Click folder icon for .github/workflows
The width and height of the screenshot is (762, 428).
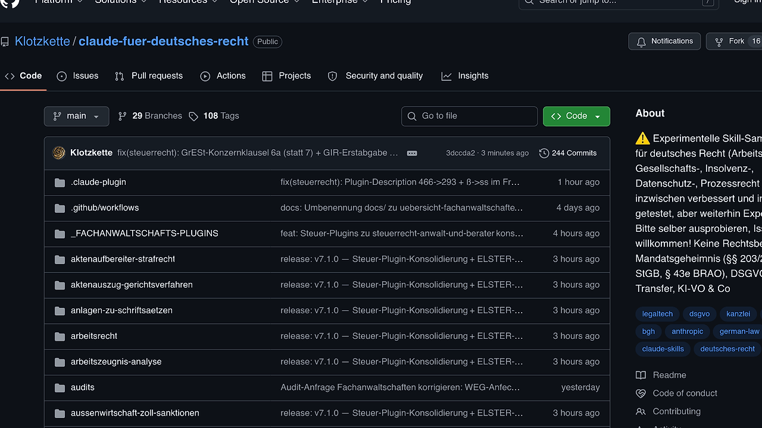click(60, 208)
